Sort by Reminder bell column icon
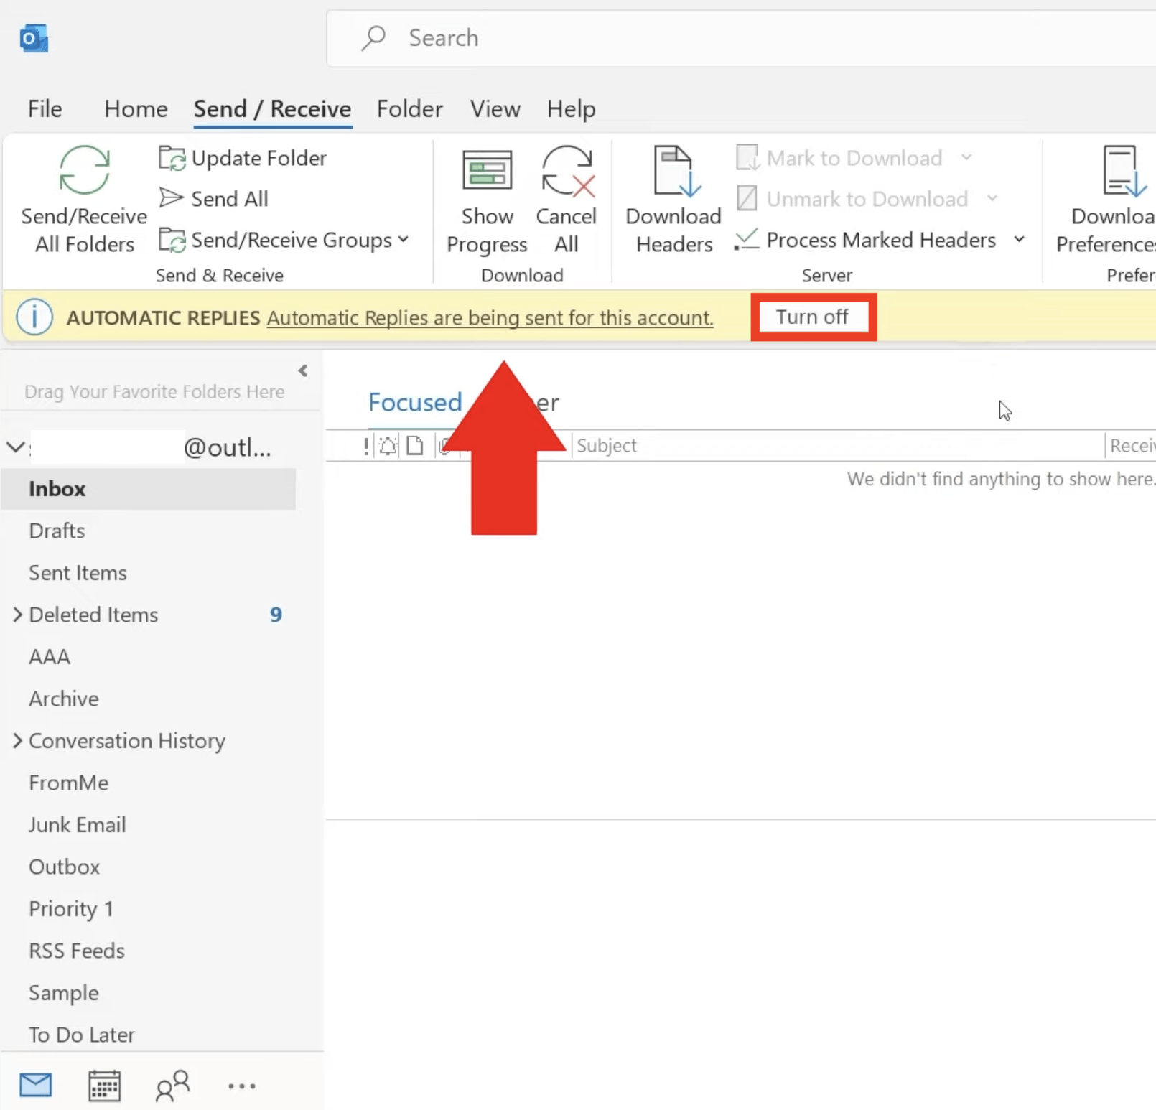 [x=388, y=446]
